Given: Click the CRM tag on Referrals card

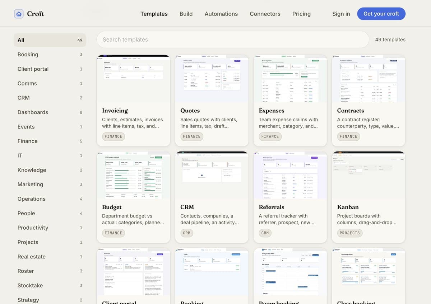Looking at the screenshot, I should pyautogui.click(x=265, y=233).
